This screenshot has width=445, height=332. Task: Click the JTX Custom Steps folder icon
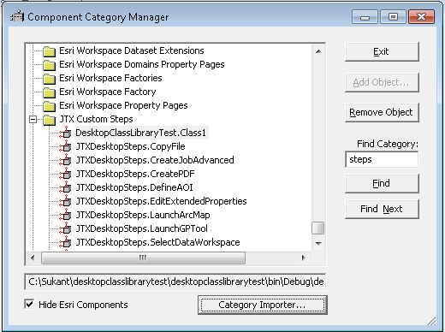(x=49, y=120)
